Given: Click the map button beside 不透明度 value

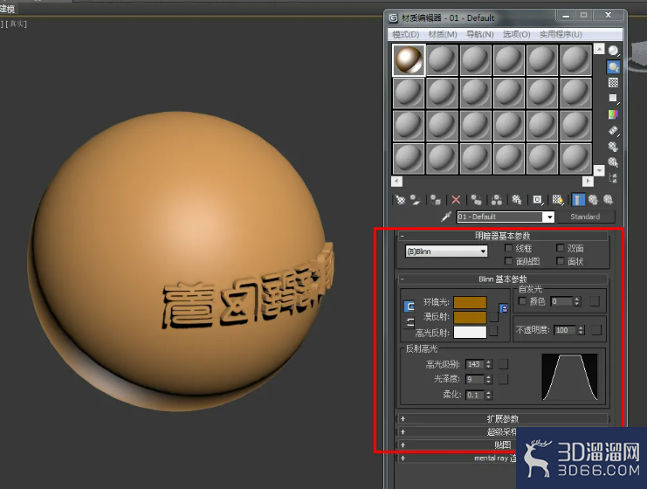Looking at the screenshot, I should click(596, 330).
